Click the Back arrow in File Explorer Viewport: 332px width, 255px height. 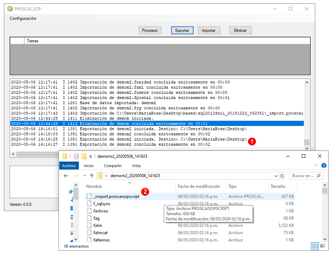[66, 176]
